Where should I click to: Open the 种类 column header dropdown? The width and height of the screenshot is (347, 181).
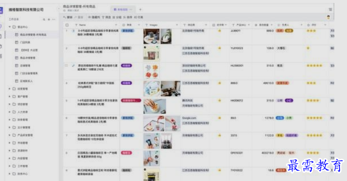[x=139, y=25]
